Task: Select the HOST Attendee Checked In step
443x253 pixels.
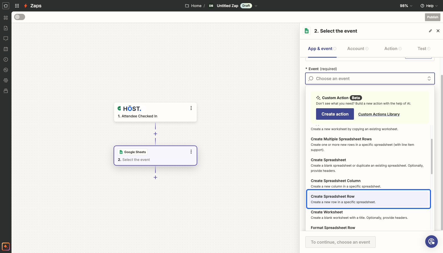Action: pos(155,112)
